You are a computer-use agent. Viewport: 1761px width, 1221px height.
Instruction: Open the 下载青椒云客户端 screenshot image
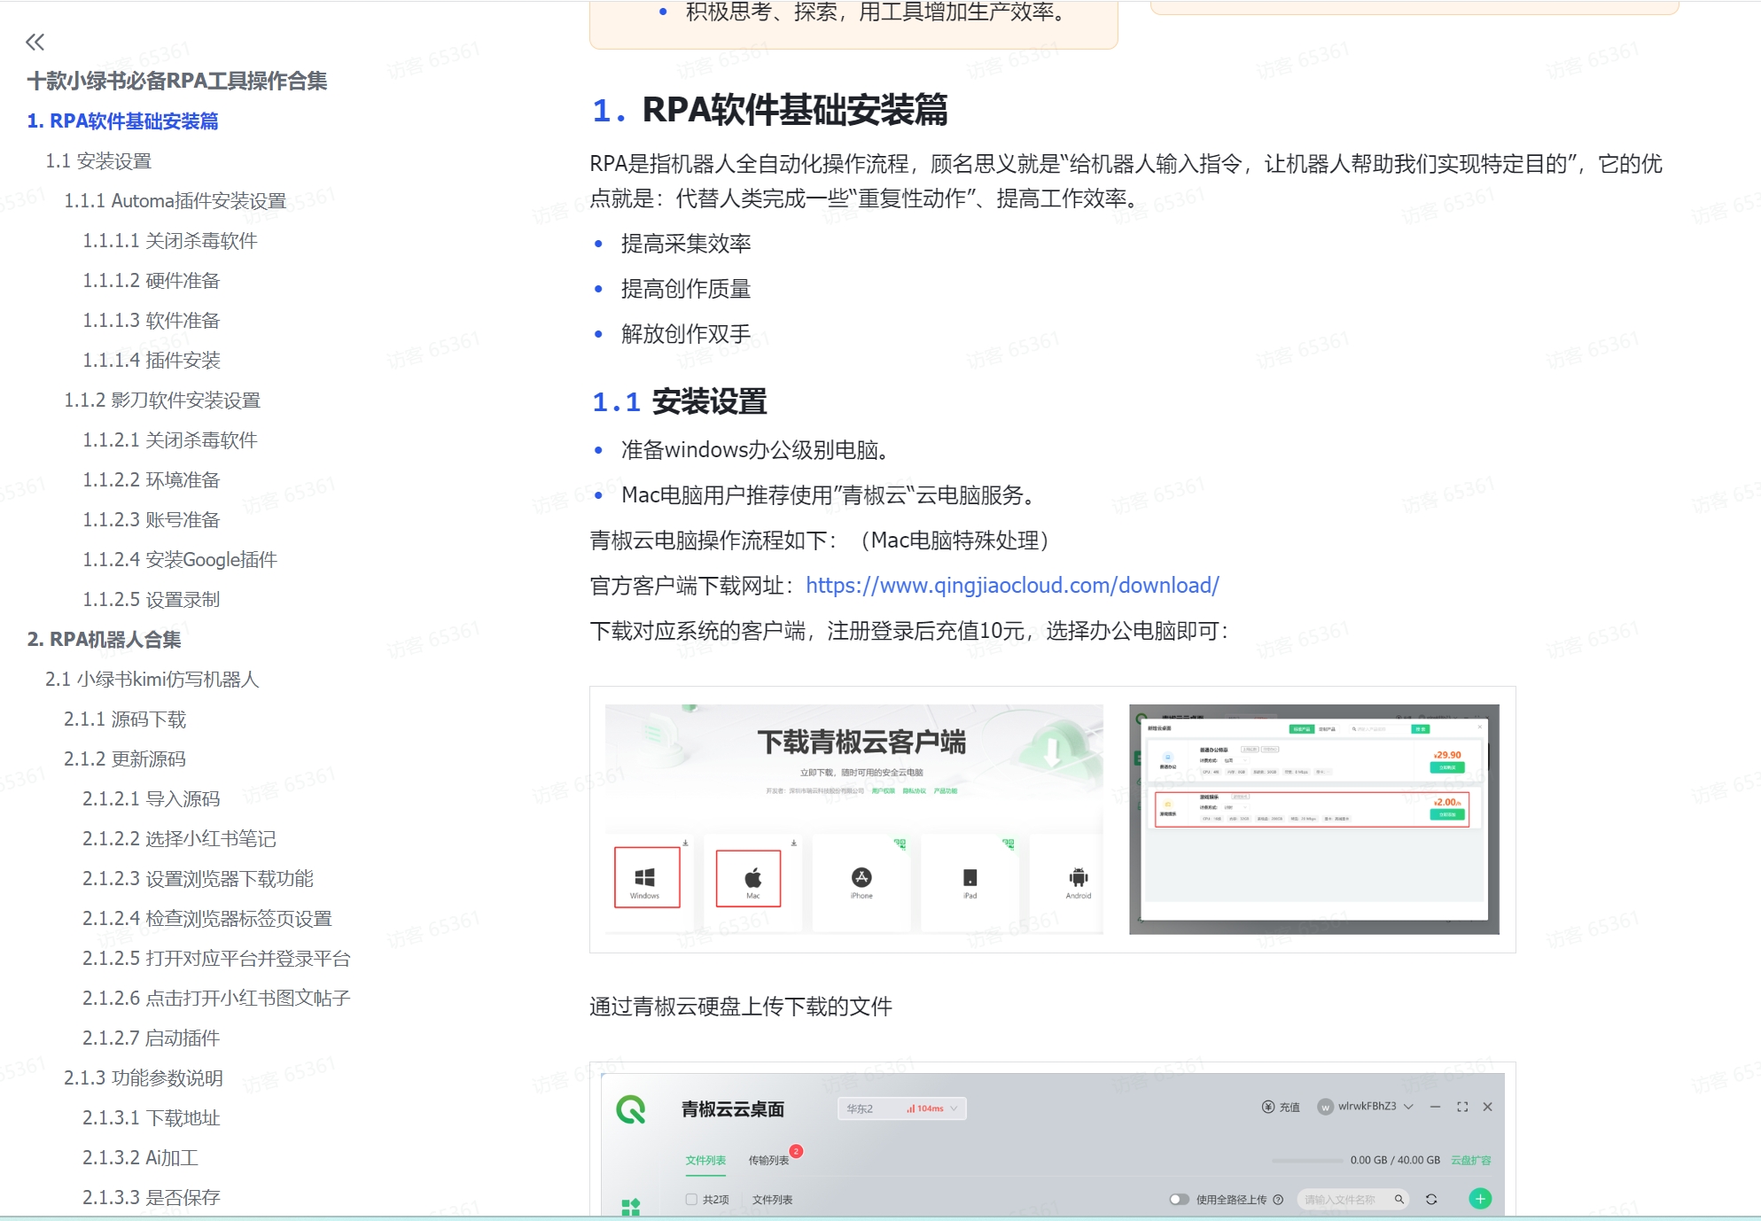click(854, 820)
